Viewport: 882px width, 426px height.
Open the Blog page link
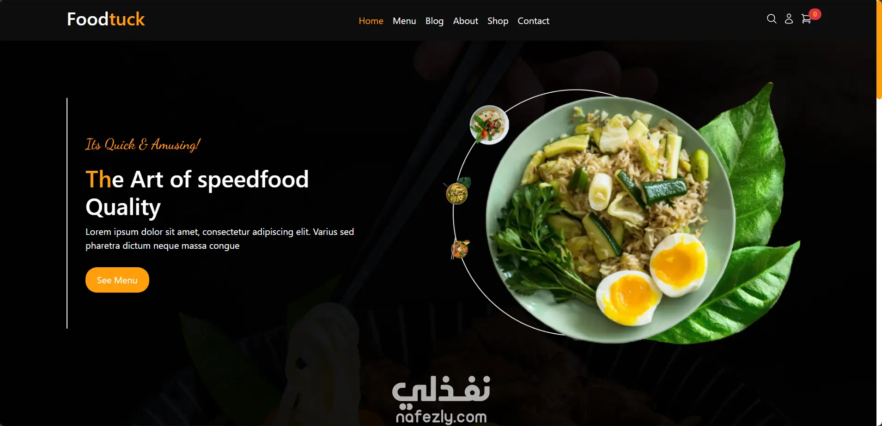(x=434, y=21)
